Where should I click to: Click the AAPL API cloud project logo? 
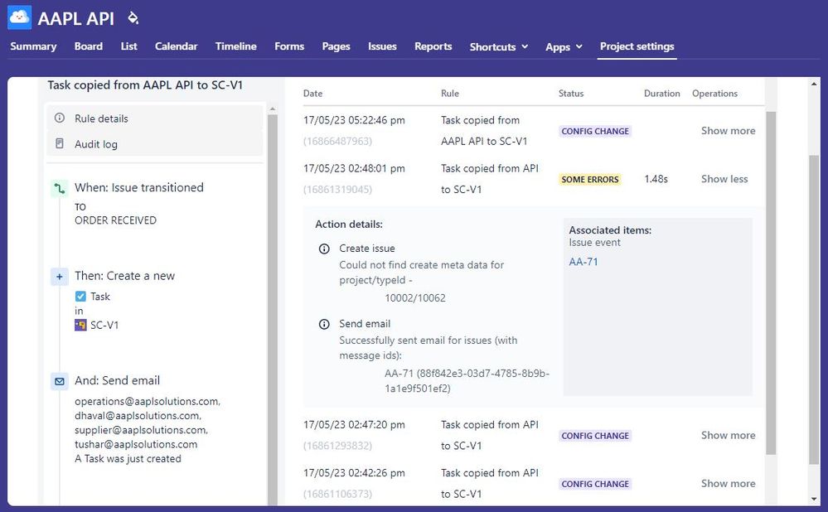click(20, 17)
